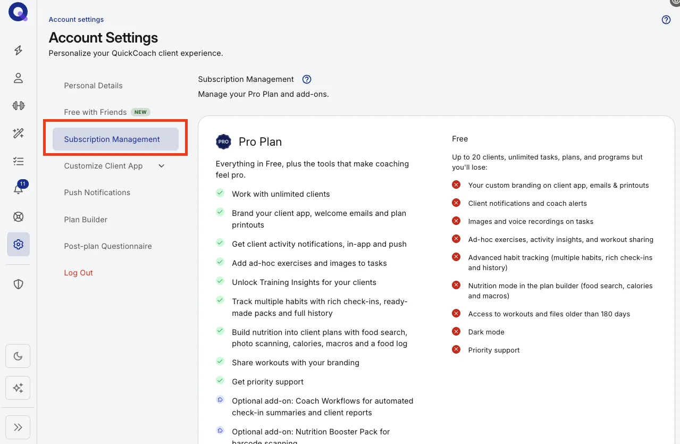Click the help icon beside Subscription Management heading
Viewport: 680px width, 444px height.
point(307,79)
